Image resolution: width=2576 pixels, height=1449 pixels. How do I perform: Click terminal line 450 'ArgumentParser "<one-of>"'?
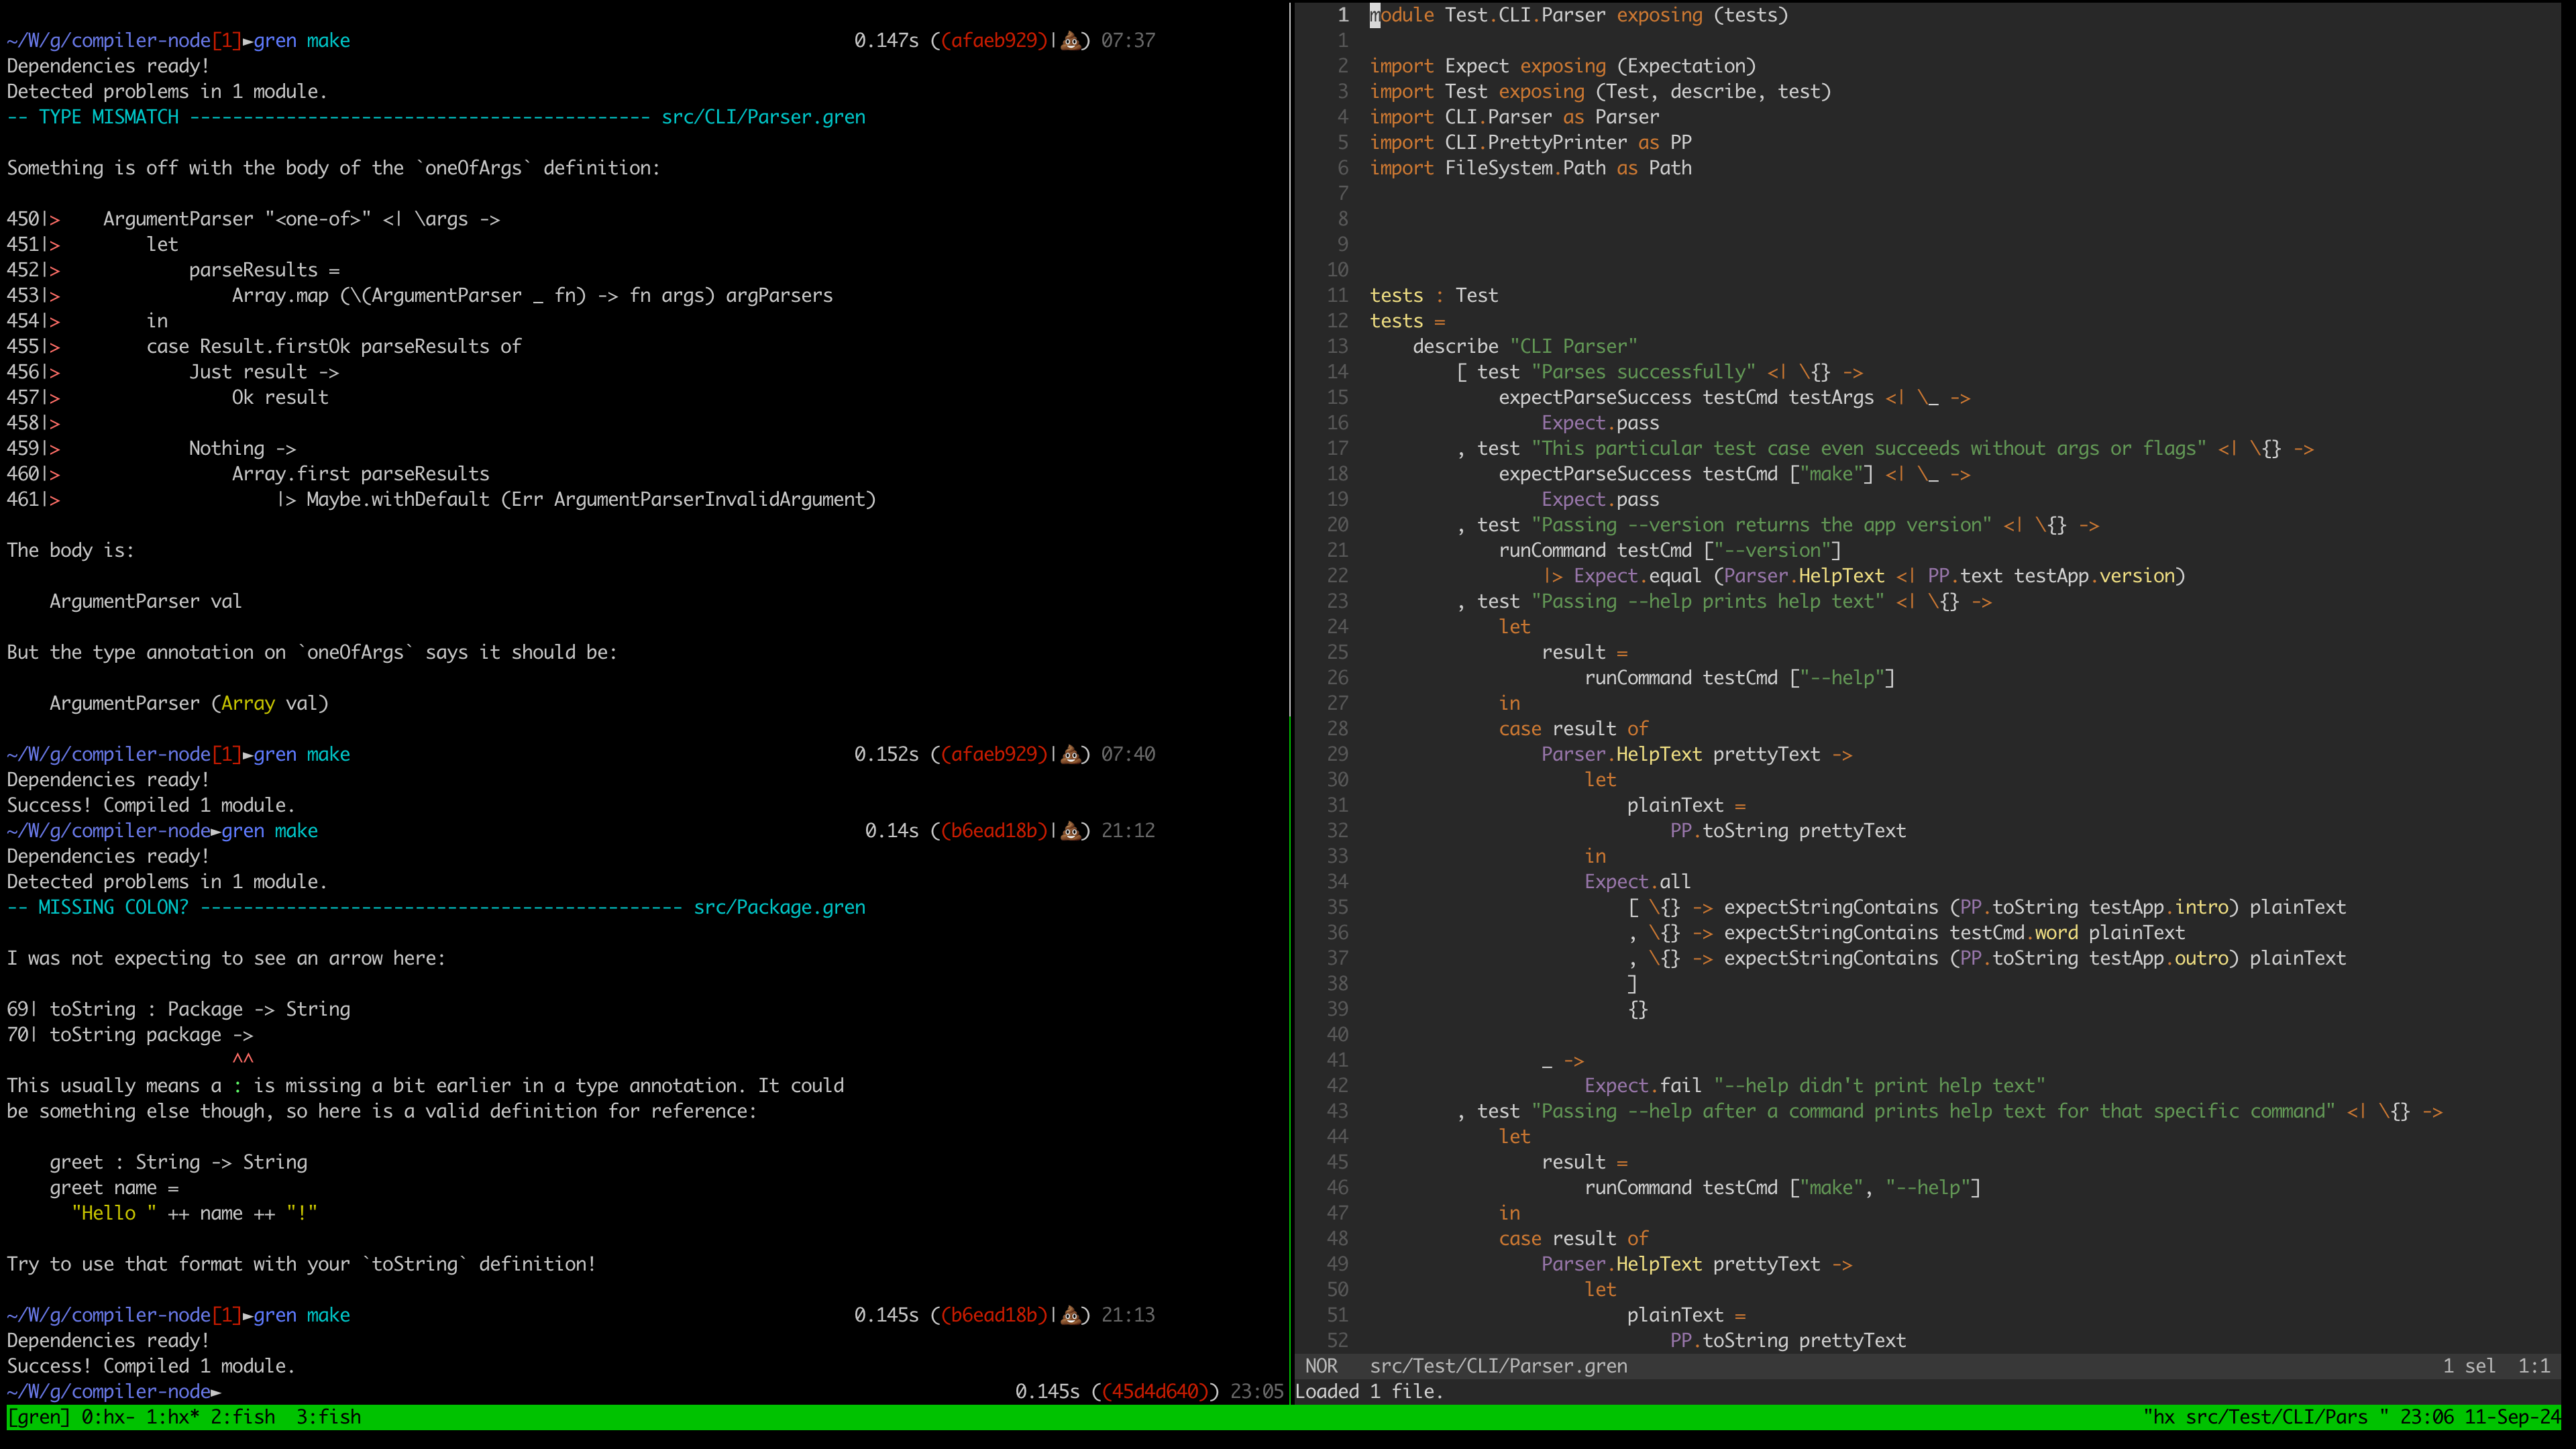pyautogui.click(x=237, y=219)
